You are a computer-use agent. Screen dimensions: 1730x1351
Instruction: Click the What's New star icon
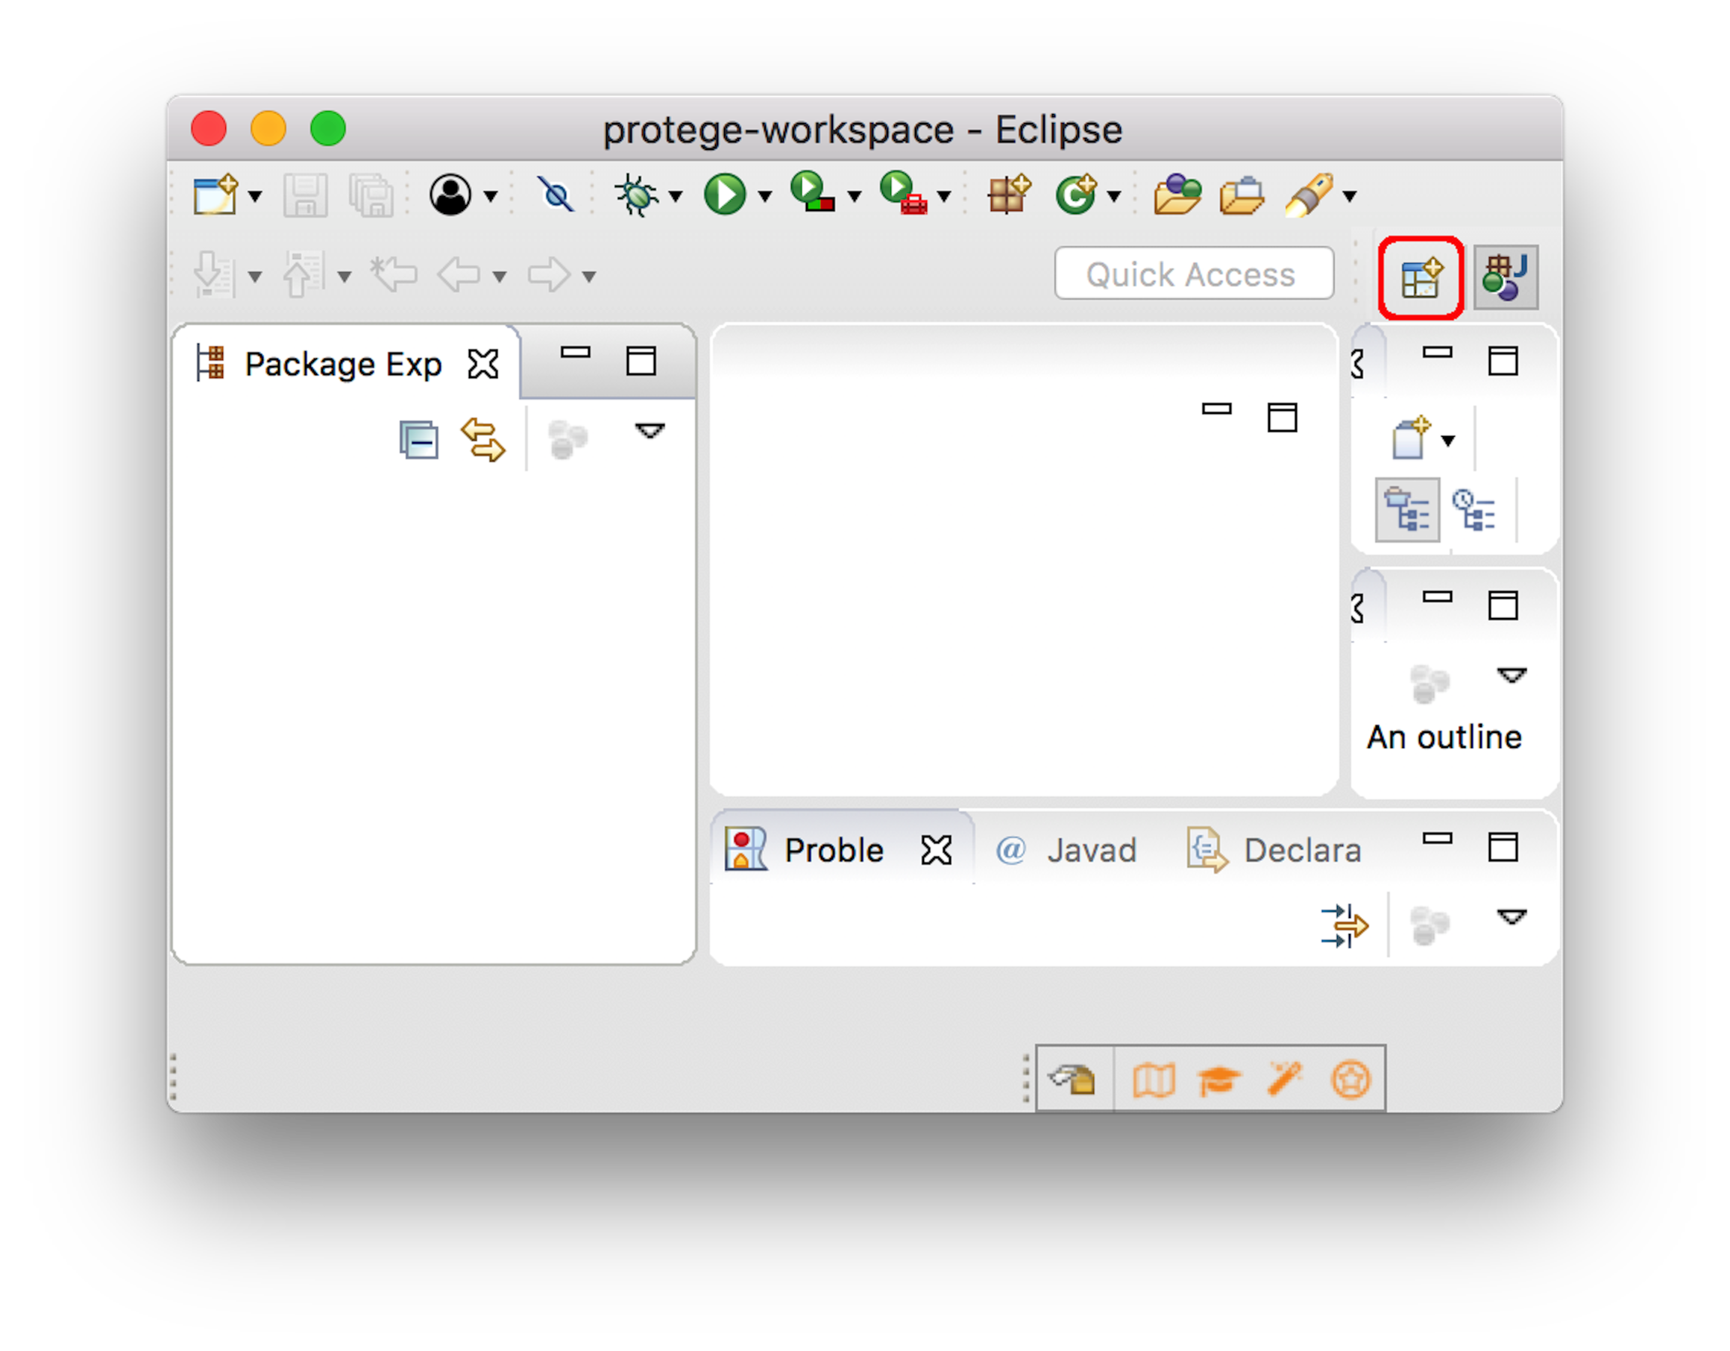1350,1080
